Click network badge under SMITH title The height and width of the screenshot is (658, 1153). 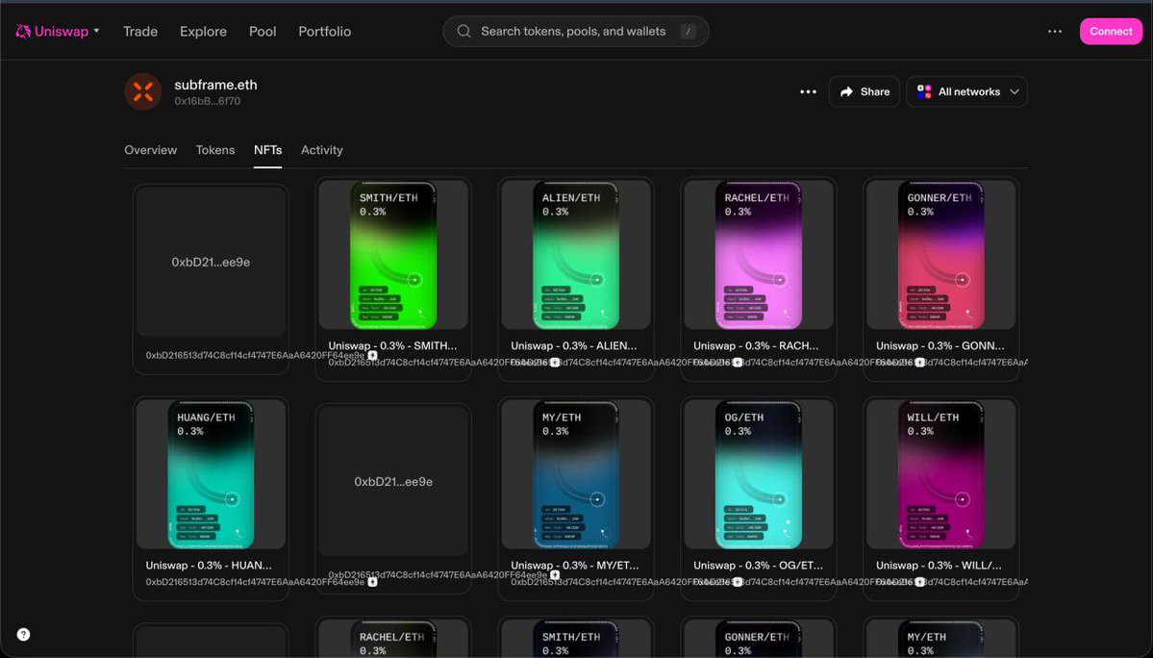[x=555, y=363]
